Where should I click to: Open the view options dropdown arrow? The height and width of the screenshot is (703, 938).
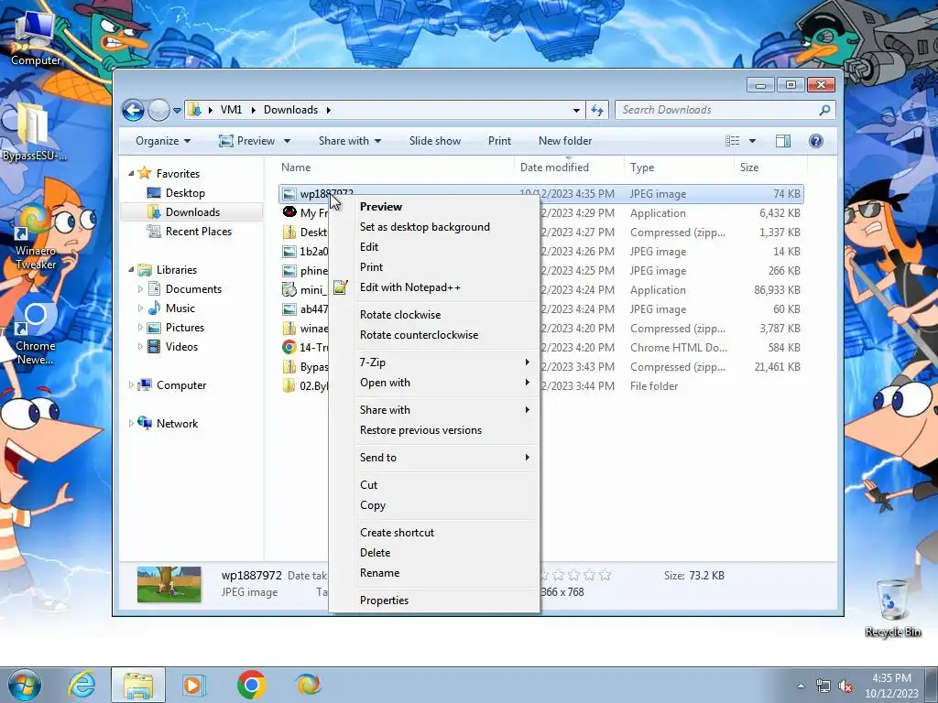pyautogui.click(x=753, y=141)
